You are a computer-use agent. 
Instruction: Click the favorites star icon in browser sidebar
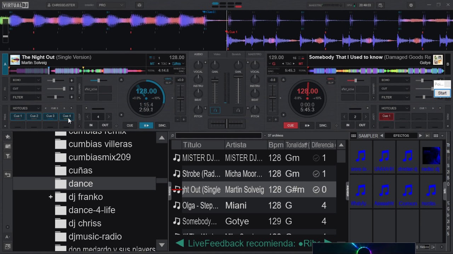tap(8, 137)
